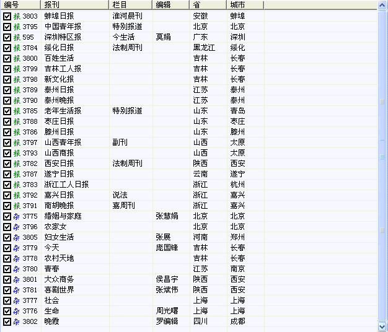Select the 婚姻与家庭 magazine name
Image resolution: width=388 pixels, height=332 pixels.
pyautogui.click(x=63, y=216)
